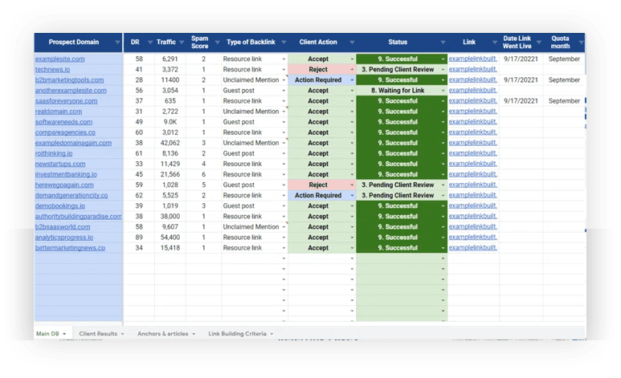Image resolution: width=621 pixels, height=378 pixels.
Task: Click the DR column filter icon
Action: (x=149, y=43)
